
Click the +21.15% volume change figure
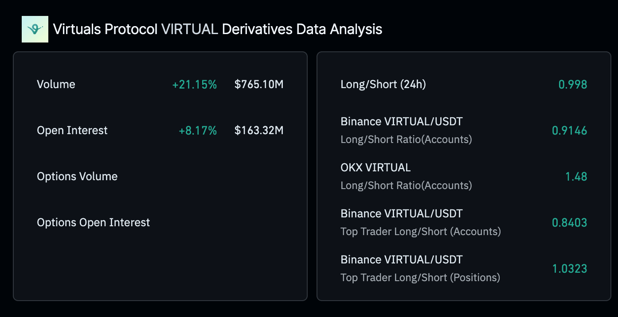(x=194, y=85)
